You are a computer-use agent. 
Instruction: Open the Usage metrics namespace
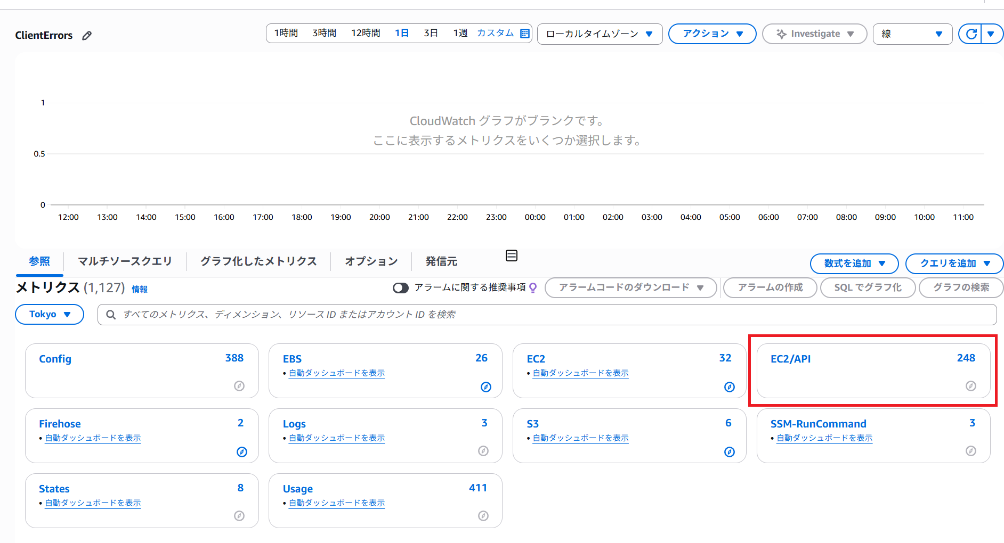click(x=297, y=489)
